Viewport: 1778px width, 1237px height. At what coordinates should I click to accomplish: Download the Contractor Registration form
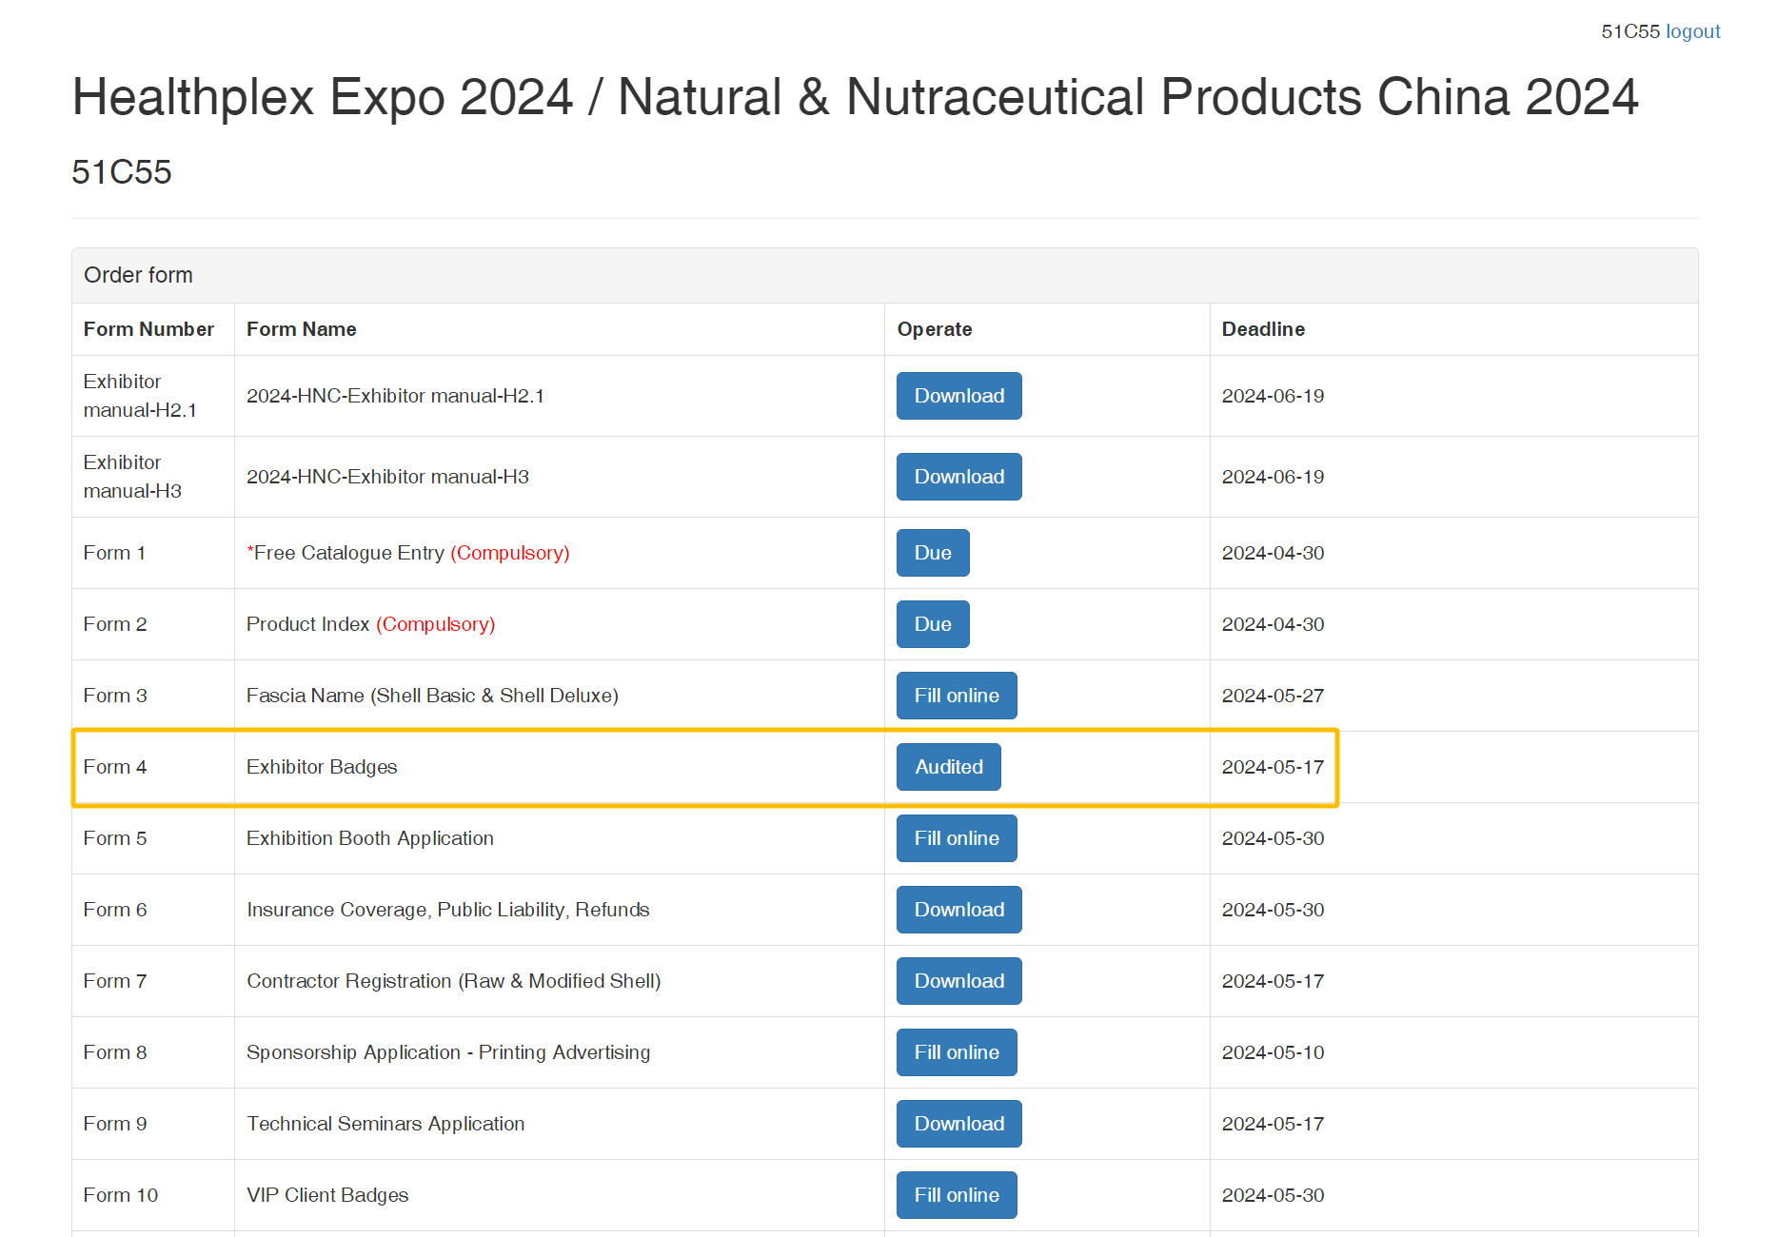[x=959, y=981]
